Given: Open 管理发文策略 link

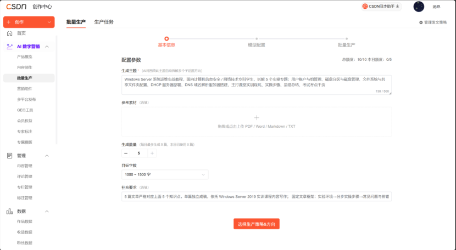Looking at the screenshot, I should [x=435, y=22].
